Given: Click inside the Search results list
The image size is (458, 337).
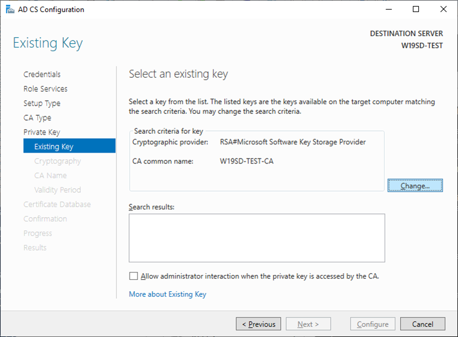Looking at the screenshot, I should (257, 238).
